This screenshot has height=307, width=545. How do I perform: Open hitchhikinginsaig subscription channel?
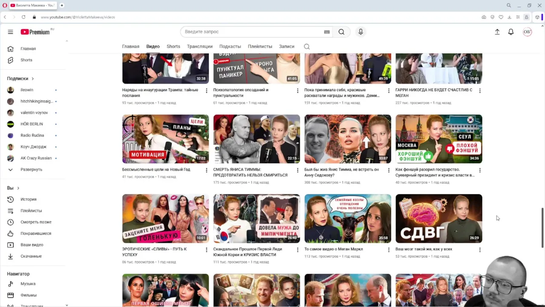point(37,101)
